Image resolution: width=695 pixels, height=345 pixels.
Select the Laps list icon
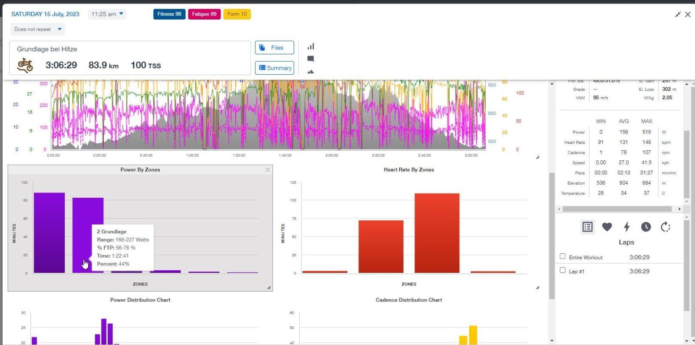(587, 227)
